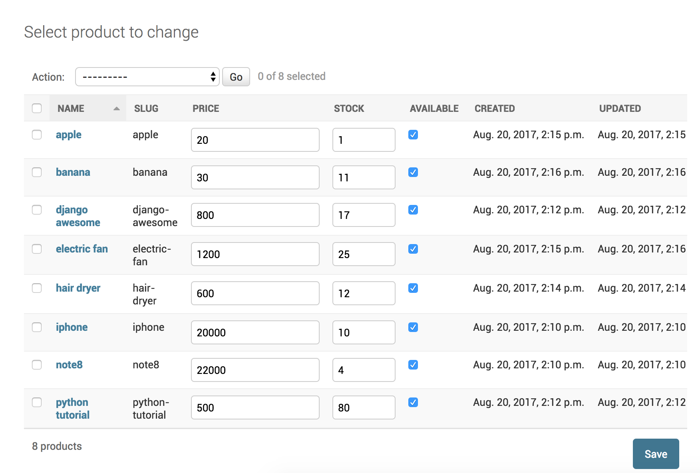
Task: Open the electric fan product link
Action: click(82, 249)
